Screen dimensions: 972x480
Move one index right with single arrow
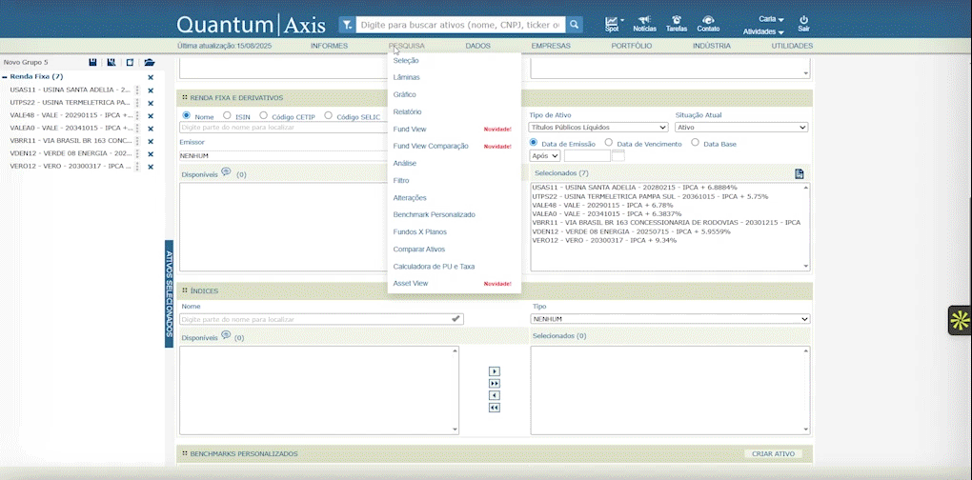pos(494,371)
